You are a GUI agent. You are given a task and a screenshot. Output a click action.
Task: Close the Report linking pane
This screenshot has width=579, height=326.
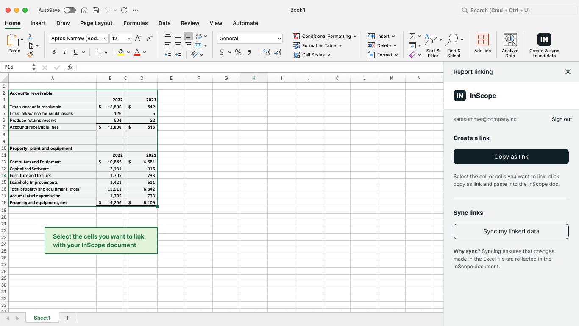pyautogui.click(x=568, y=72)
